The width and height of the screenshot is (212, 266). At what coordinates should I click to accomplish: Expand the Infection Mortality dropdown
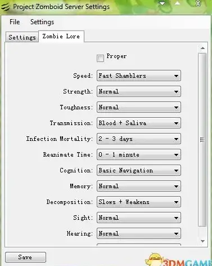click(x=139, y=139)
